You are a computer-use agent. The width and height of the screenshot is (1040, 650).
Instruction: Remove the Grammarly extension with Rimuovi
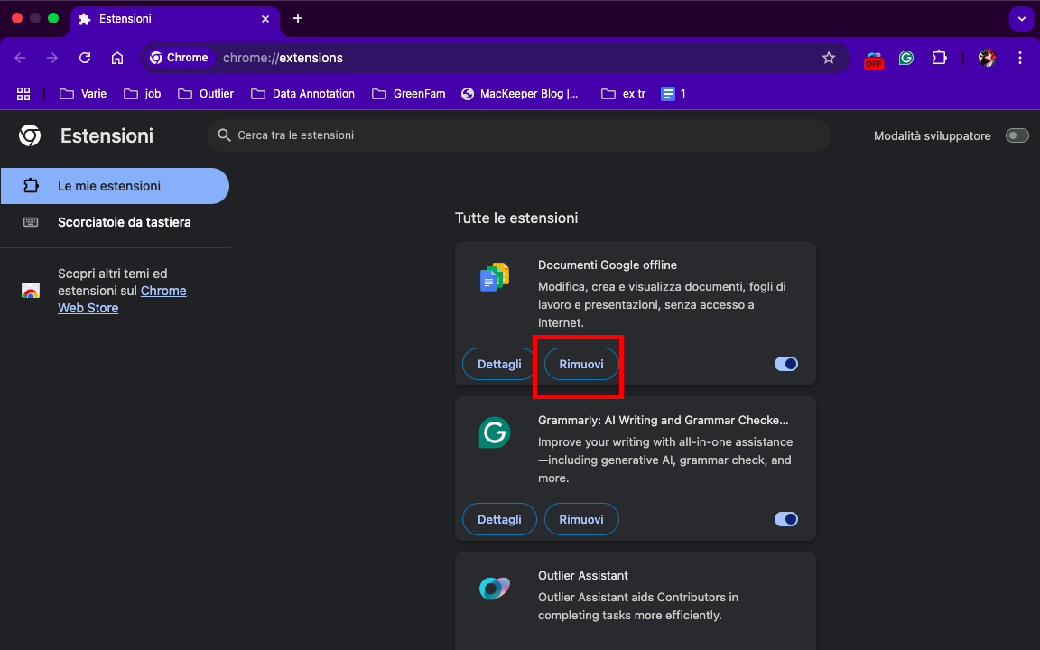(x=581, y=519)
